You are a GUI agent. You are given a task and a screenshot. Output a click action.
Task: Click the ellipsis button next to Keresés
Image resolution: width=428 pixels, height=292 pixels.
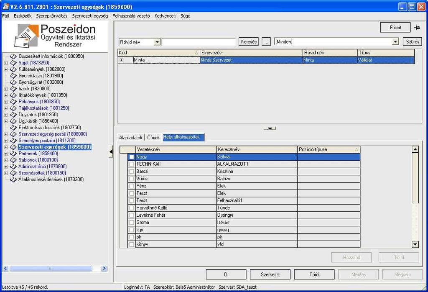pos(266,42)
